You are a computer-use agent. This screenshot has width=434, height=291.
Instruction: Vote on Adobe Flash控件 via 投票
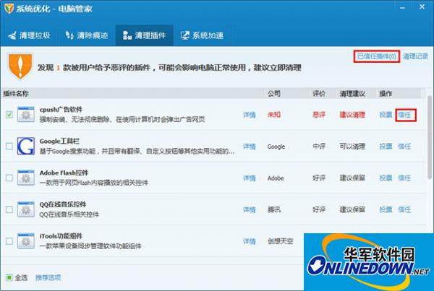pos(386,178)
